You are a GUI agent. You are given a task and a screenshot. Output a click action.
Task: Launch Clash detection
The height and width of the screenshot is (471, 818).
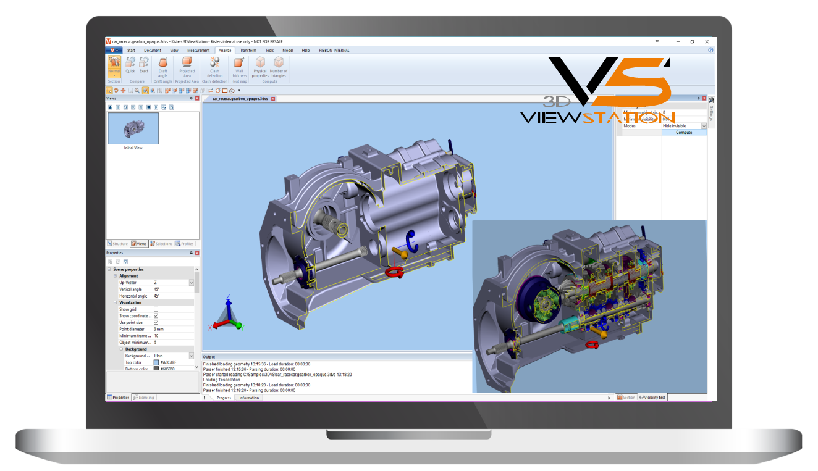tap(215, 67)
